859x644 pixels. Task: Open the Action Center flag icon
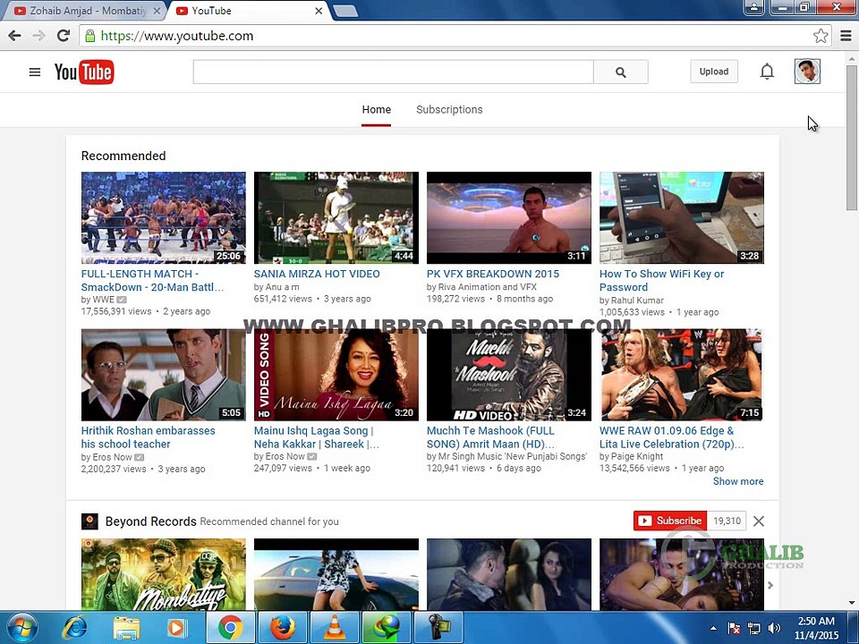pyautogui.click(x=734, y=628)
